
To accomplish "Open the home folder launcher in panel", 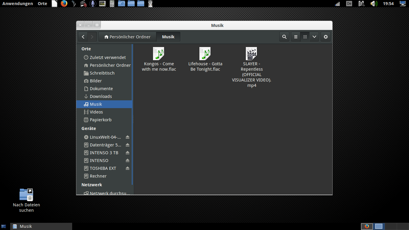I will click(x=122, y=4).
